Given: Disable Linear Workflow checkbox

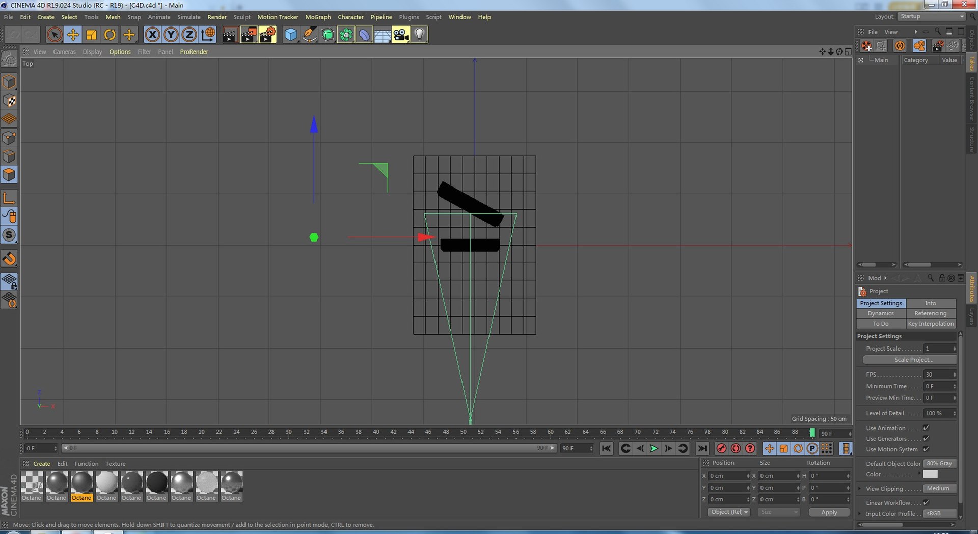Looking at the screenshot, I should click(x=926, y=503).
